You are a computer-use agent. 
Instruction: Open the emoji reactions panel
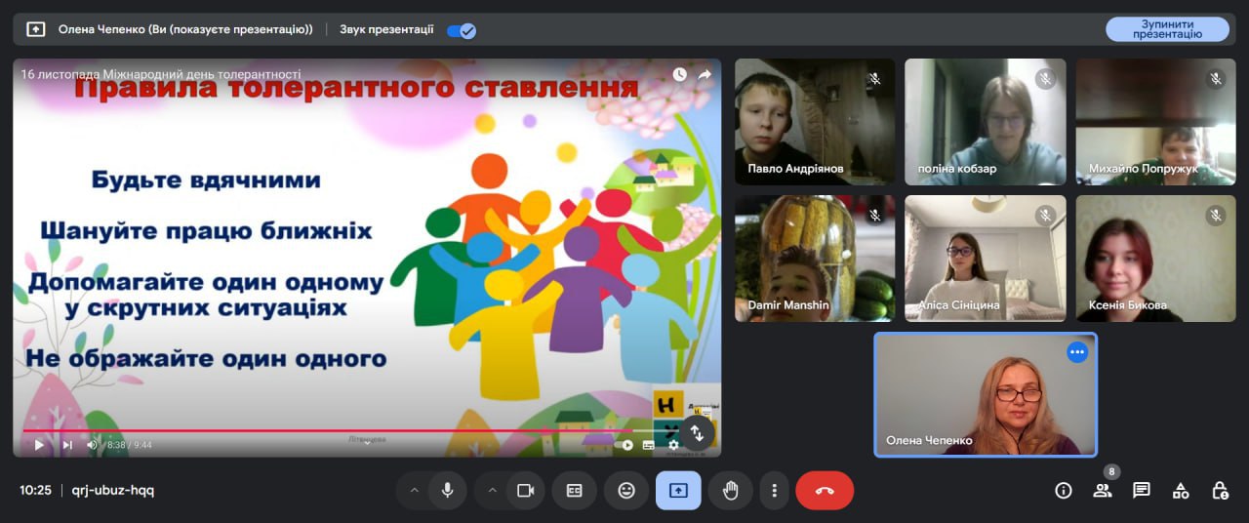(626, 491)
